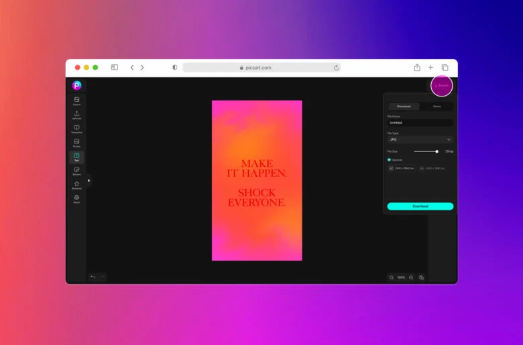Switch to the Download tab
The image size is (523, 345).
point(404,107)
